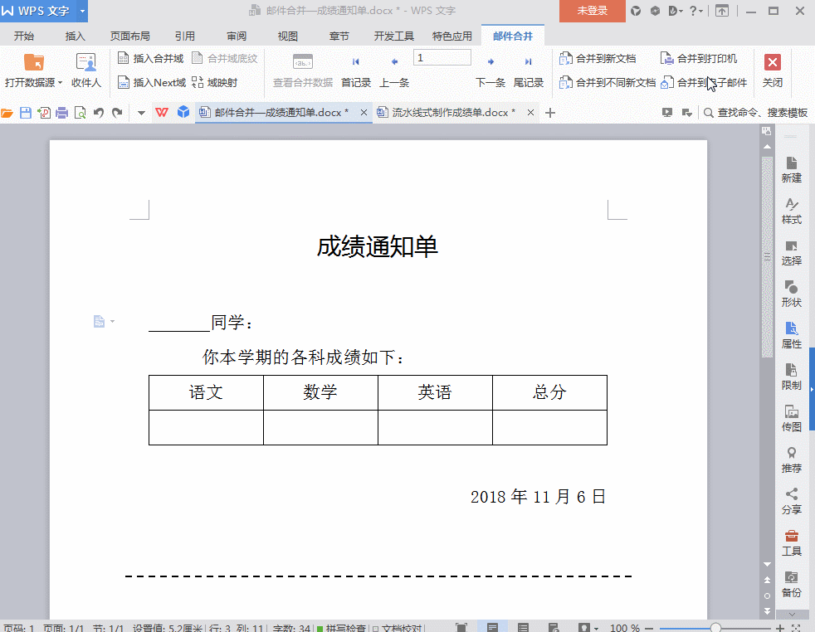The width and height of the screenshot is (815, 632).
Task: Open the 备份 backup sidebar icon
Action: 792,584
